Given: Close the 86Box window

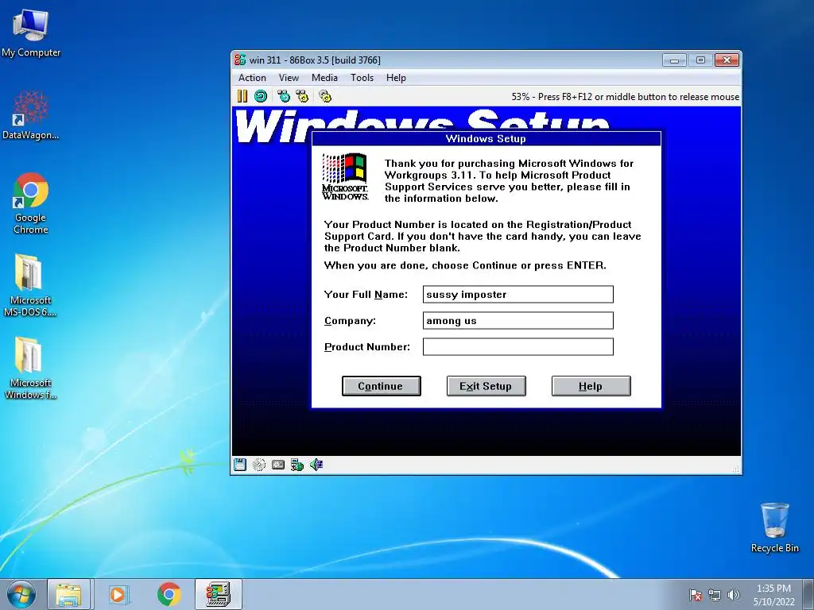Looking at the screenshot, I should coord(727,60).
